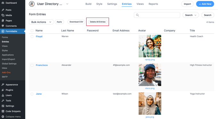
Task: Open the Search field filter dropdown
Action: pyautogui.click(x=191, y=15)
